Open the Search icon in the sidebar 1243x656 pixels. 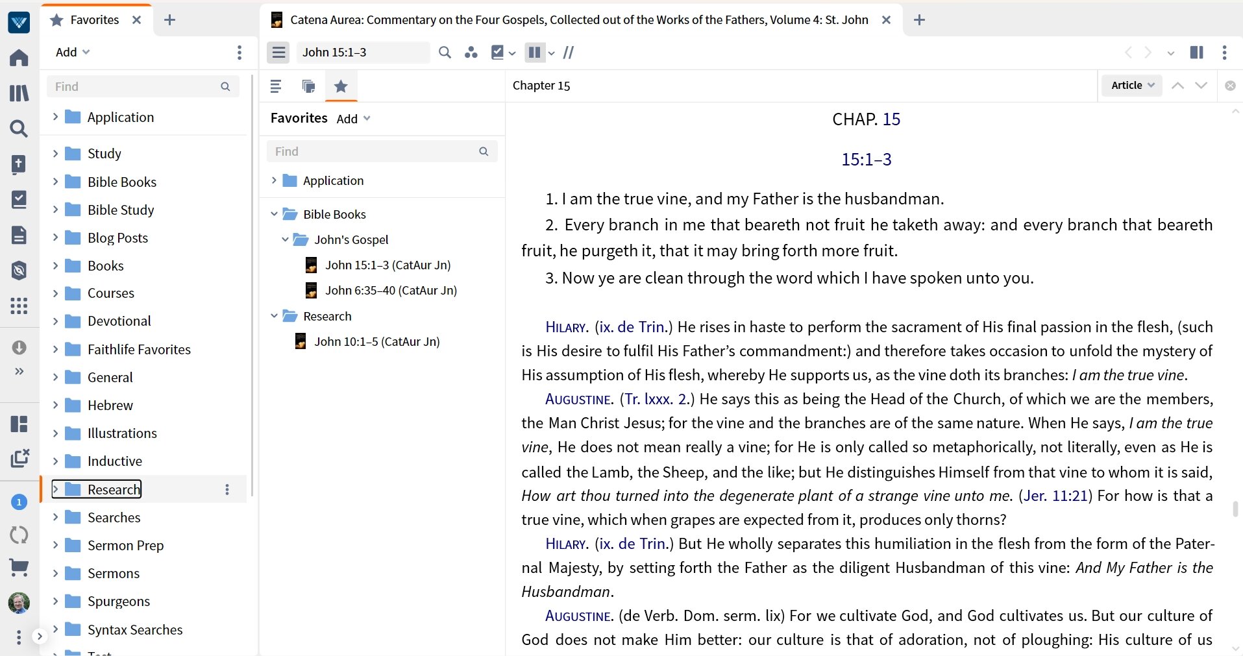[19, 128]
